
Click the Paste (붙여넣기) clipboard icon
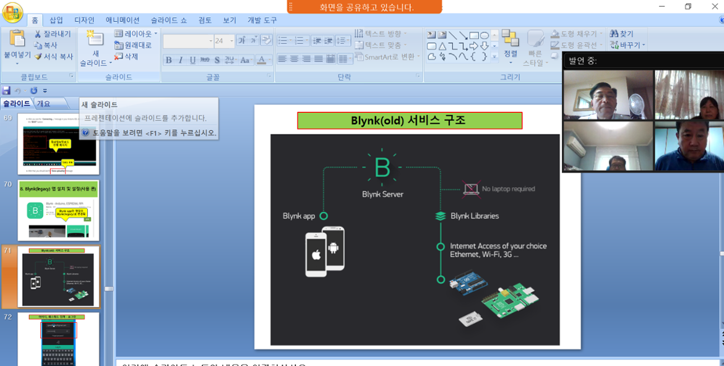tap(17, 38)
